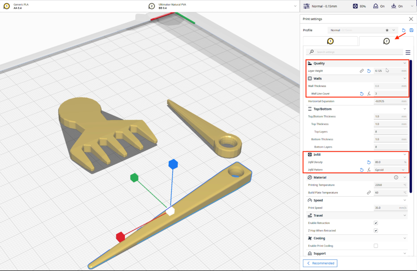
Task: Click the green Y-axis move handle
Action: 134,178
